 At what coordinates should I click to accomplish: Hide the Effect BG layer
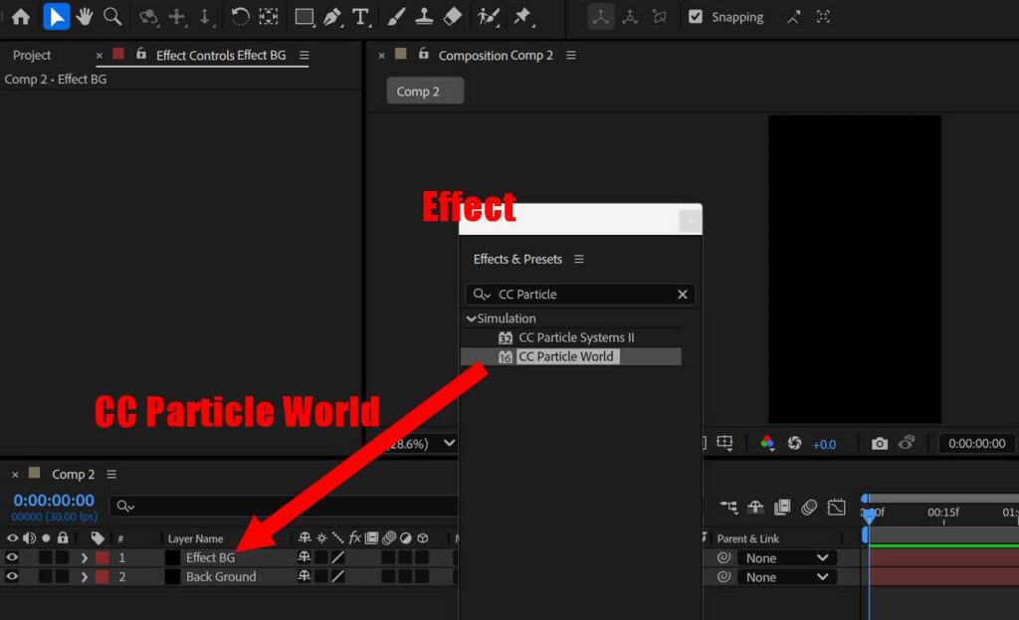click(x=12, y=557)
